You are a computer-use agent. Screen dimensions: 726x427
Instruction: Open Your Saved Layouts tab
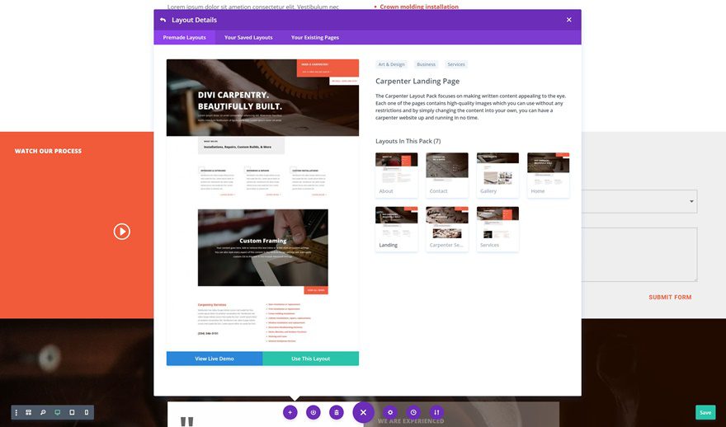248,37
